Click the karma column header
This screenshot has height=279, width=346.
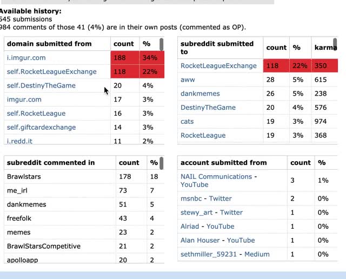point(325,48)
